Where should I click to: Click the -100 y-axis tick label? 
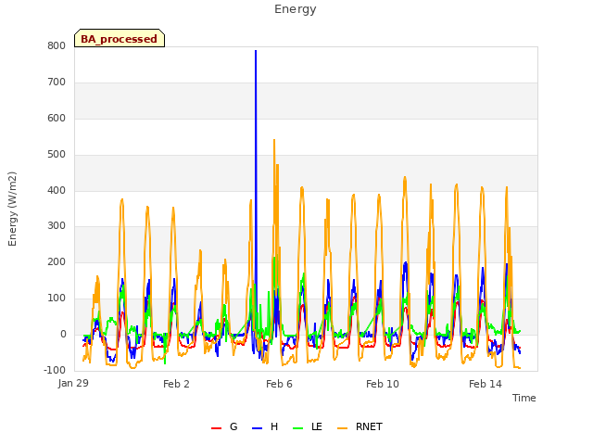[x=55, y=370]
